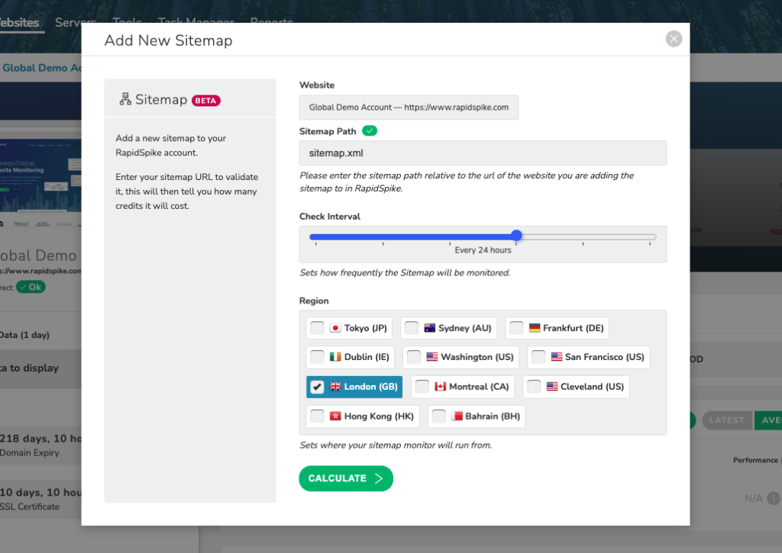
Task: Click the Check Interval slider handle
Action: (517, 236)
